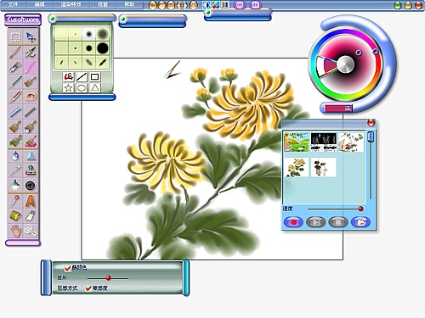Collapse brush options panel using left blue handle
The width and height of the screenshot is (425, 318).
[x=46, y=277]
